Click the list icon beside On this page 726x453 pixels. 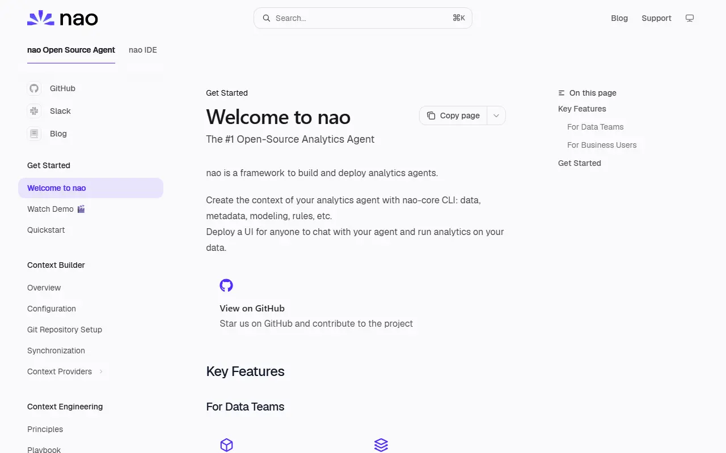point(562,93)
